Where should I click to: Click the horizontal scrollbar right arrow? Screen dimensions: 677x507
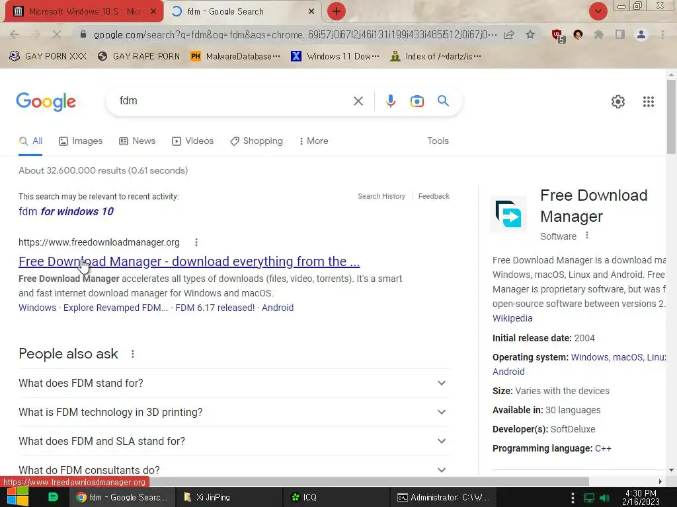click(660, 481)
